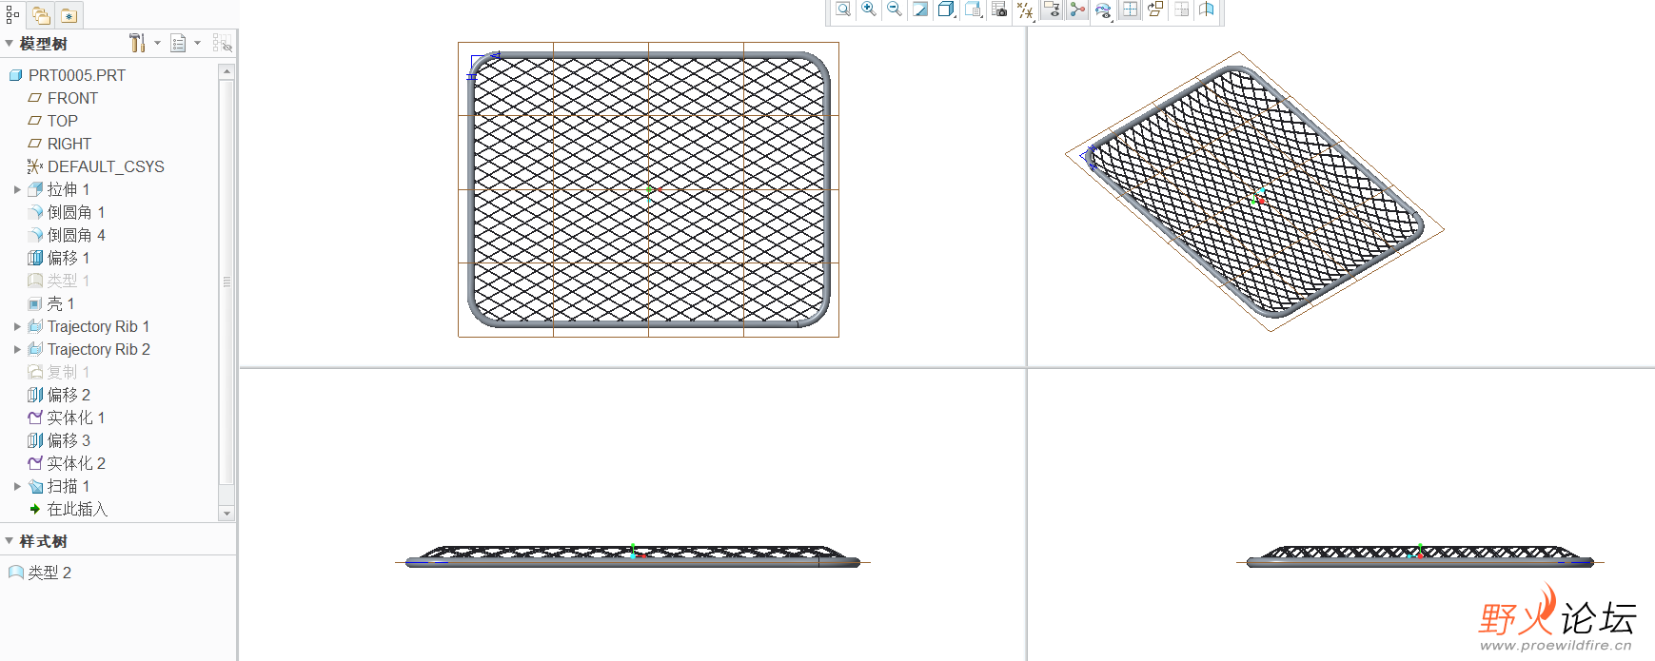Select the 偏移 3 offset feature
This screenshot has width=1655, height=661.
[x=69, y=440]
